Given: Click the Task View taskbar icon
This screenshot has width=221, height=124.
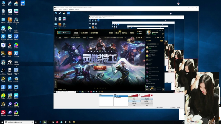Looking at the screenshot, I should point(36,122).
